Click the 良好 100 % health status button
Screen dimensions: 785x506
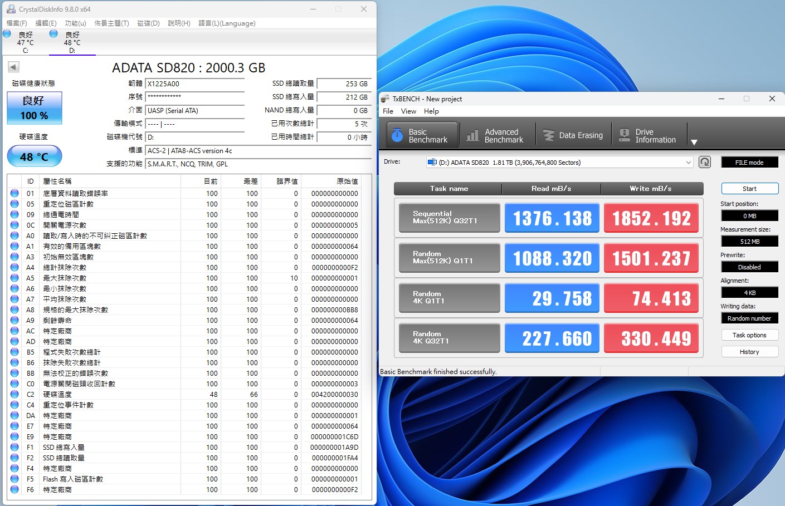pos(35,108)
